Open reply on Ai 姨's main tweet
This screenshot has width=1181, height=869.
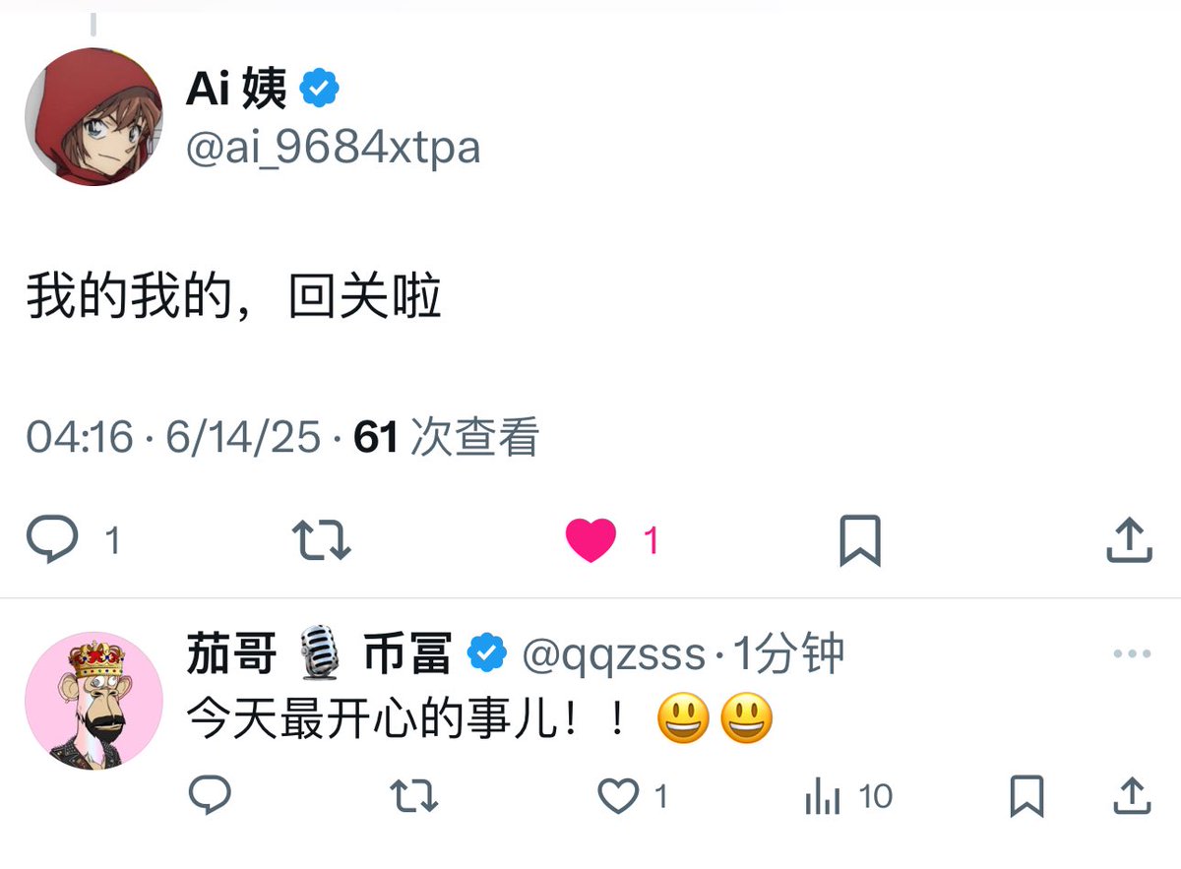tap(51, 540)
